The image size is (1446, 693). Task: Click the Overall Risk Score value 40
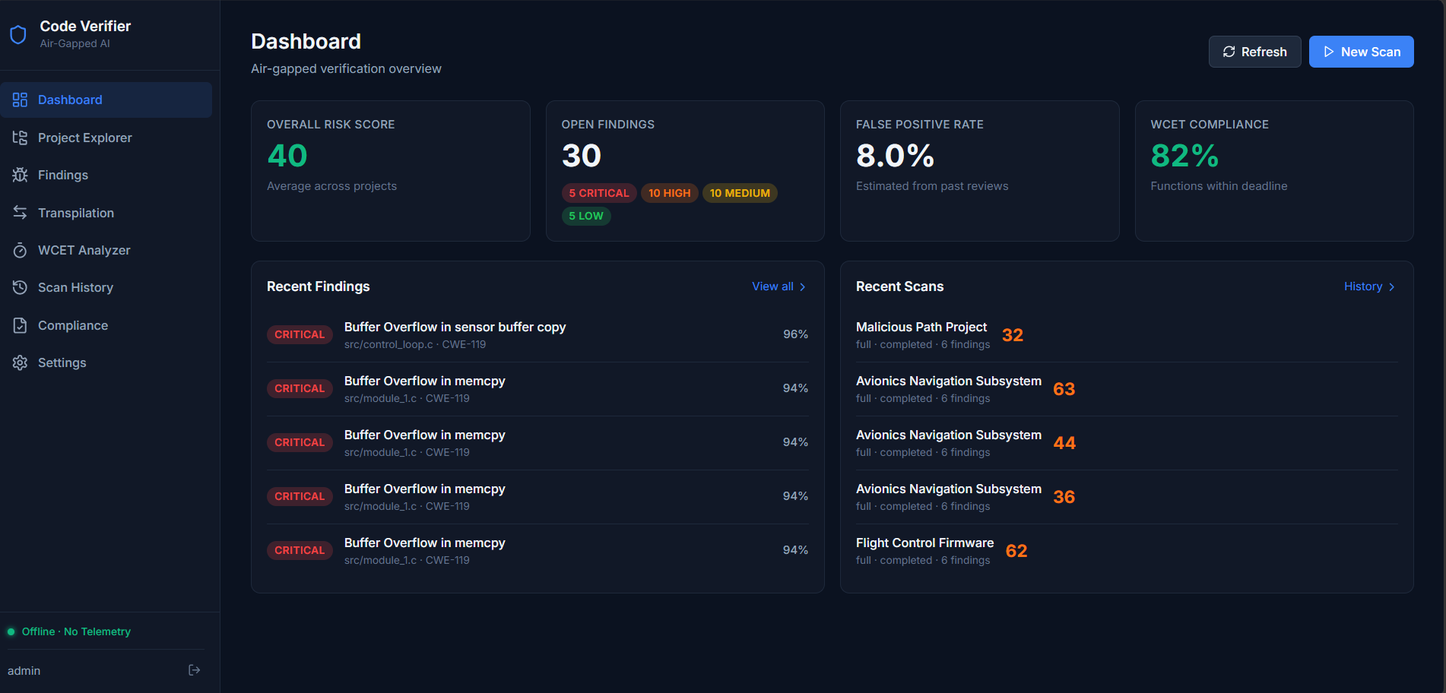coord(287,156)
